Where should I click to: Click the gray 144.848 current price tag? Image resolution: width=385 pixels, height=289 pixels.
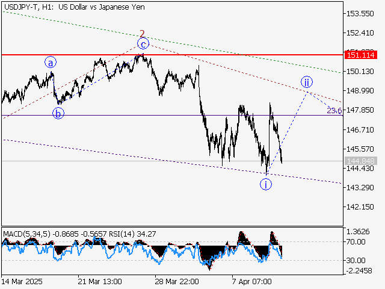[362, 161]
